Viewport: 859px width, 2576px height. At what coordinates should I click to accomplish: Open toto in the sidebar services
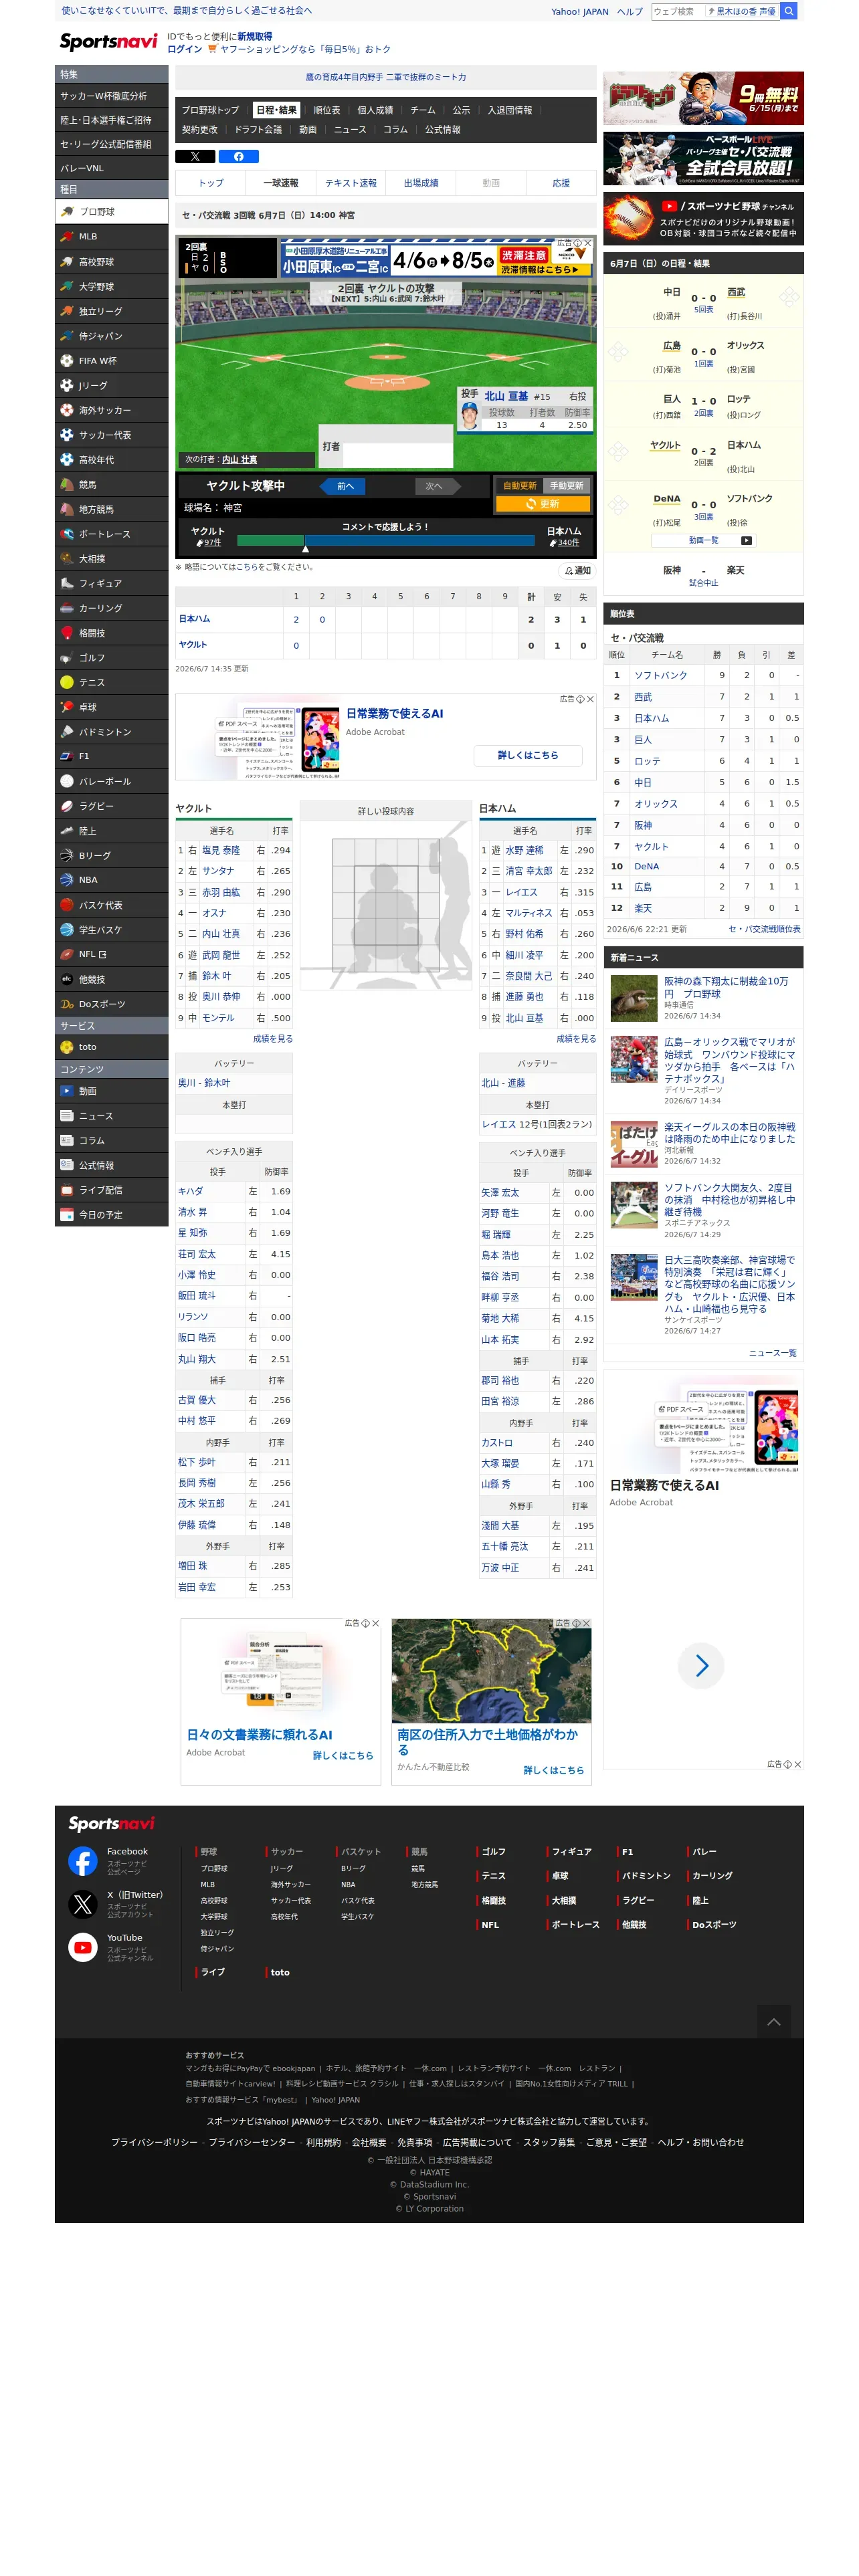[x=111, y=1047]
